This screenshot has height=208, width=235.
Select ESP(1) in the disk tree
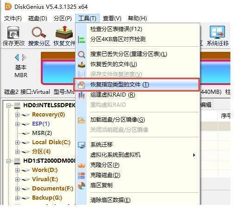[x=41, y=124]
